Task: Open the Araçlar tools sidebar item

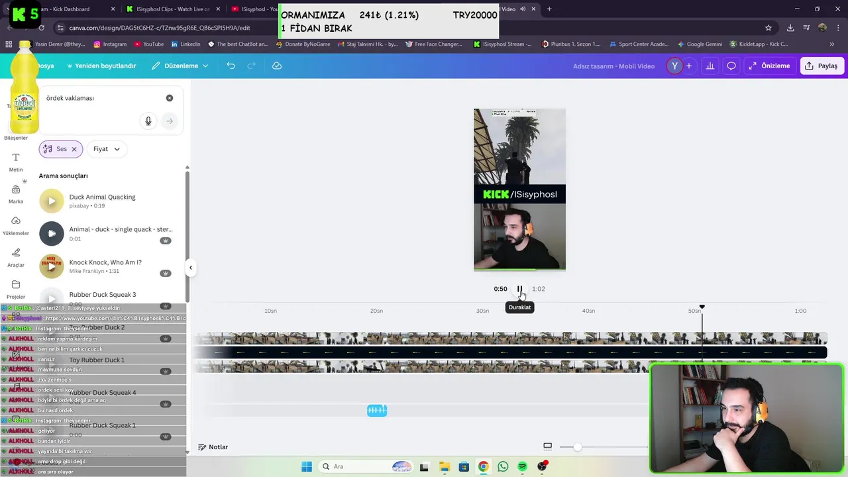Action: point(16,258)
